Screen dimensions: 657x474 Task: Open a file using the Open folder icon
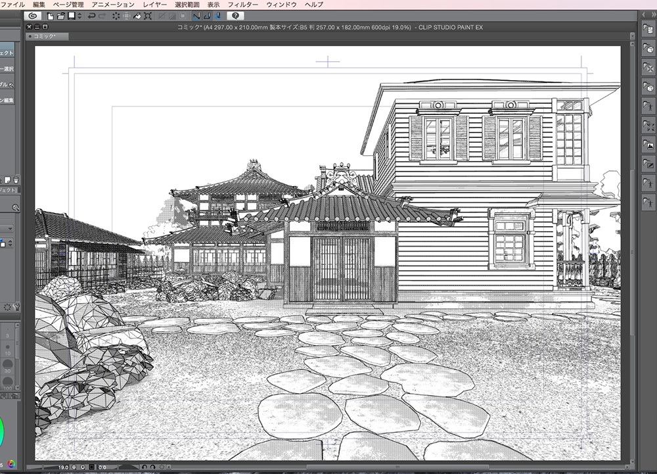click(x=61, y=15)
